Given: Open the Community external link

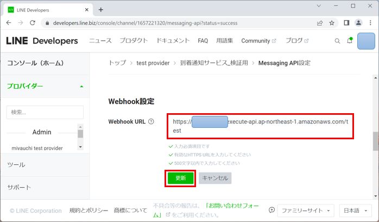Looking at the screenshot, I should coord(258,41).
